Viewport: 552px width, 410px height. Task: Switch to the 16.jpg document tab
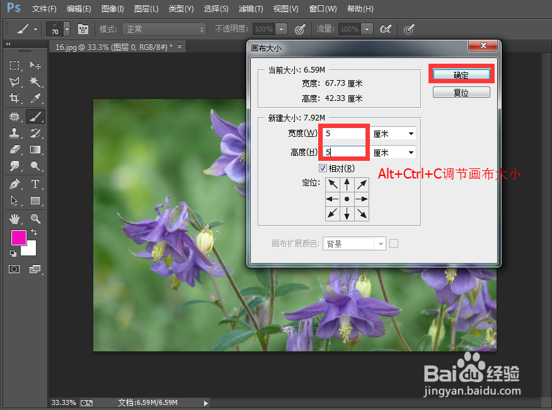(x=113, y=47)
